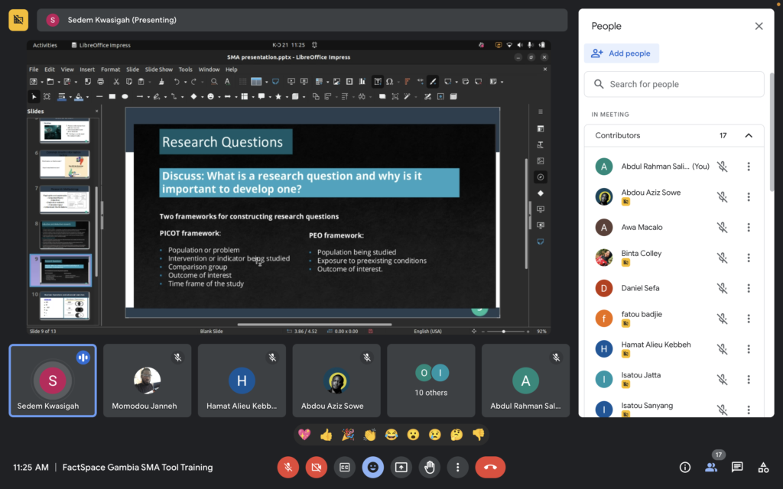Viewport: 783px width, 489px height.
Task: Mute icon for Awa Macalo
Action: [722, 228]
